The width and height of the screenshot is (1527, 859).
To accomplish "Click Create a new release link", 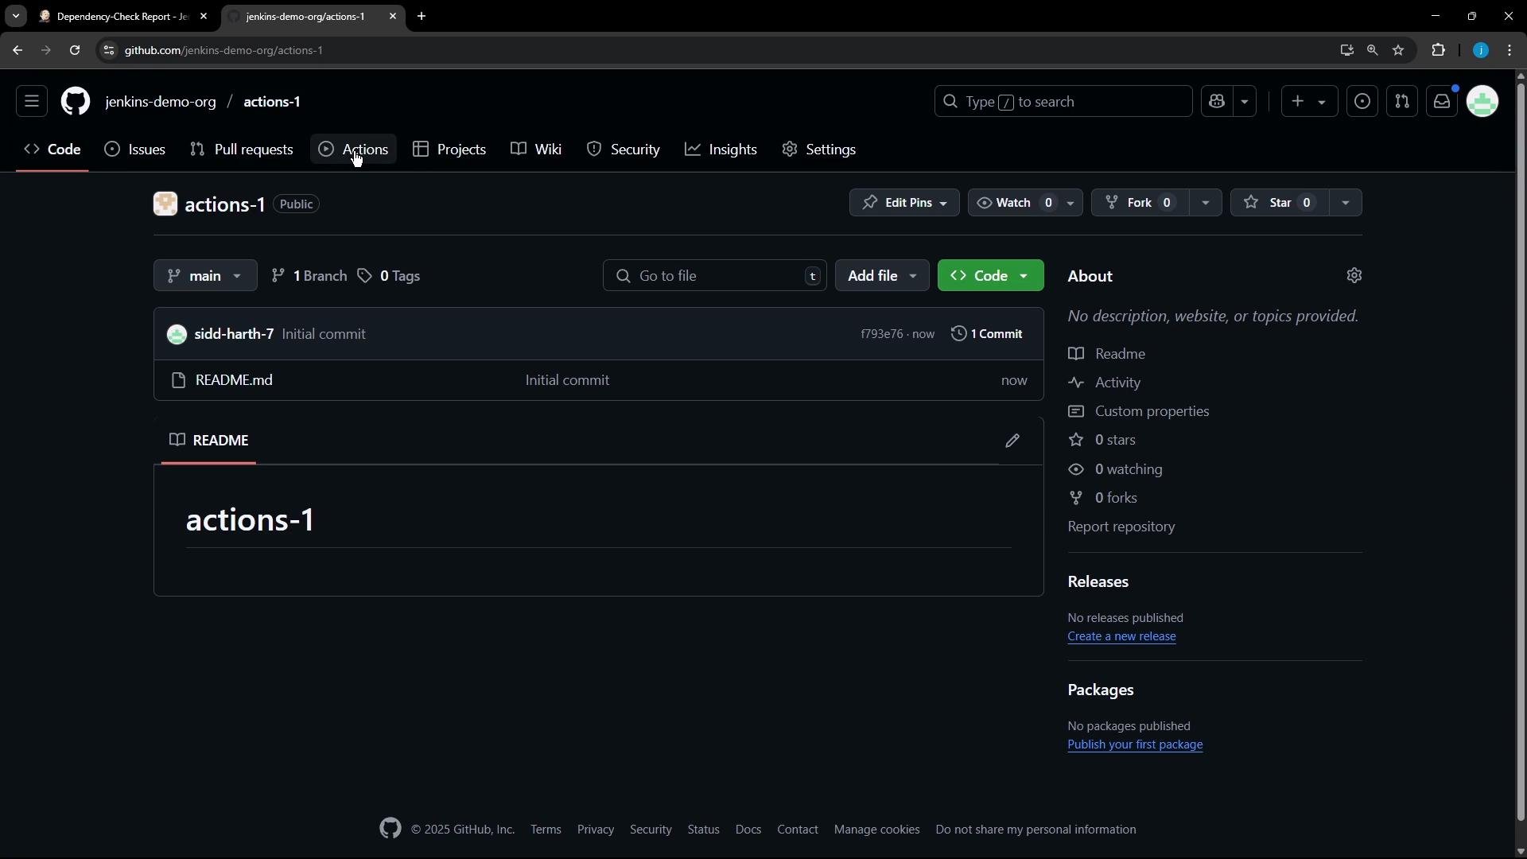I will tap(1121, 636).
